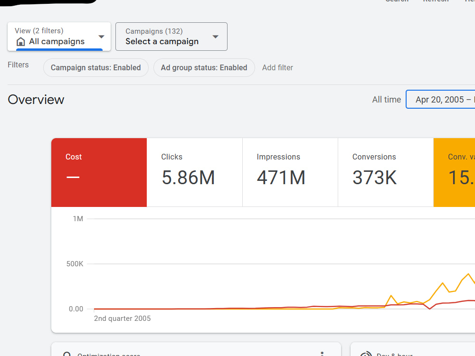Click the 1M axis label on the chart
Image resolution: width=475 pixels, height=356 pixels.
pyautogui.click(x=78, y=218)
